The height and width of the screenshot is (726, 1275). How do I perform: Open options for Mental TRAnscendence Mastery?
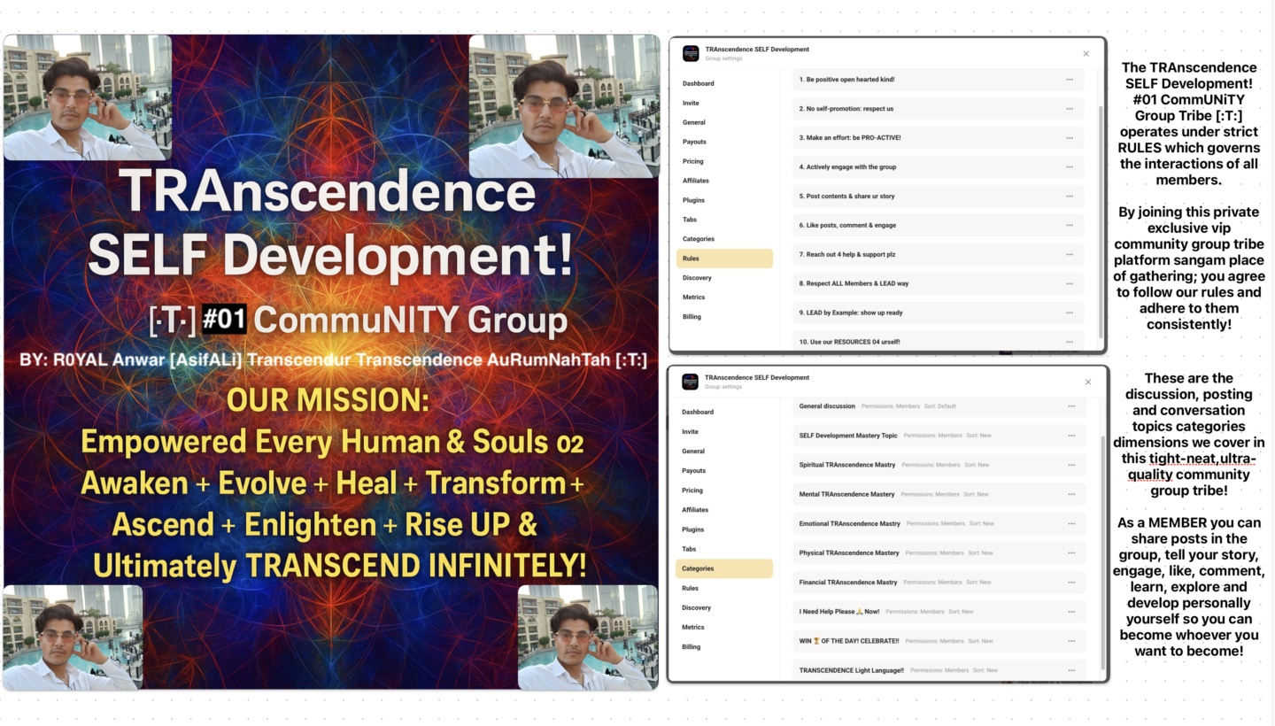coord(1071,494)
